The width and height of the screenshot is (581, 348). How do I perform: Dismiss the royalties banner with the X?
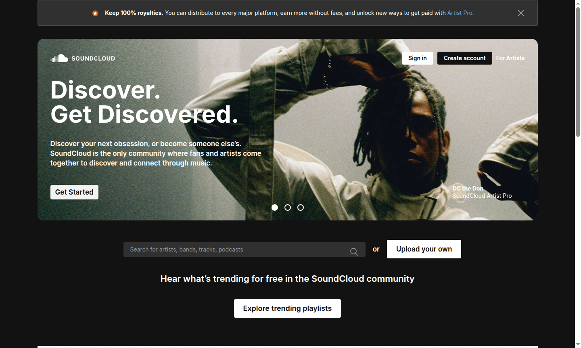tap(521, 13)
